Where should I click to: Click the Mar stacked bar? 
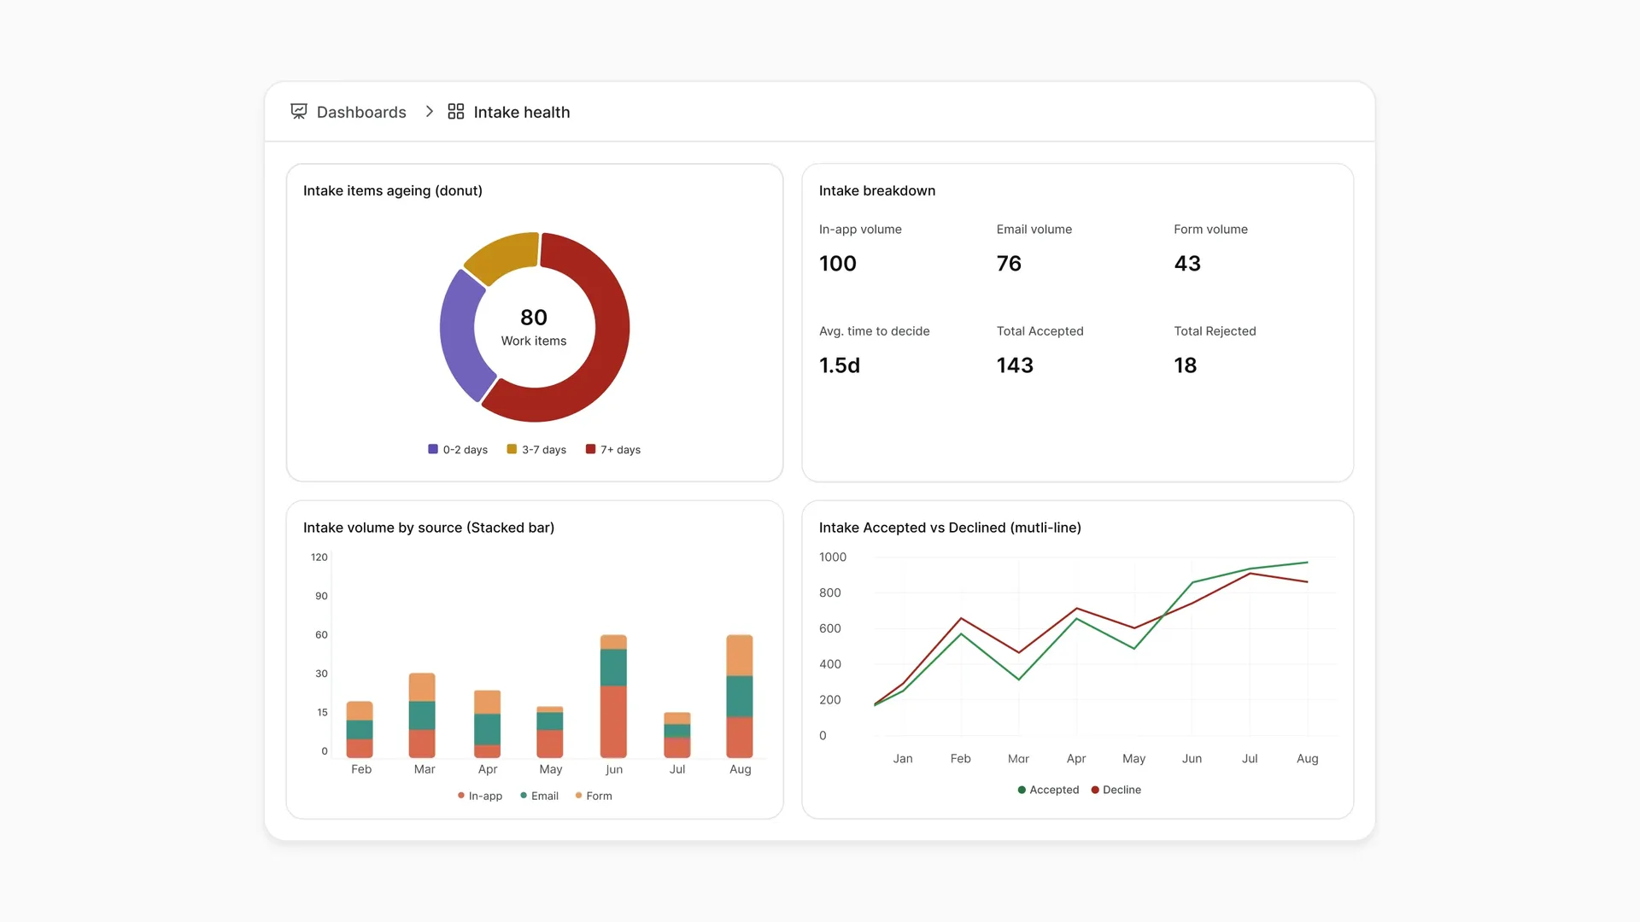tap(422, 715)
